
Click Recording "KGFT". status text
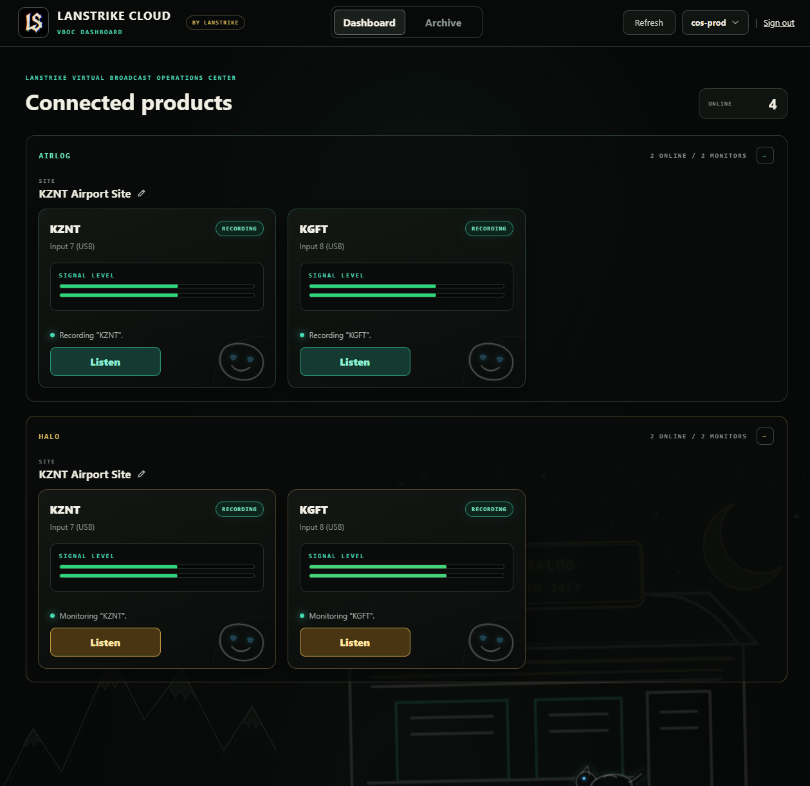[340, 335]
